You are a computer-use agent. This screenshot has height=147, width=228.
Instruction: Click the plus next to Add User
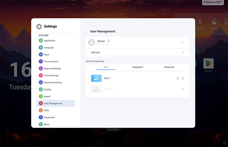183,53
